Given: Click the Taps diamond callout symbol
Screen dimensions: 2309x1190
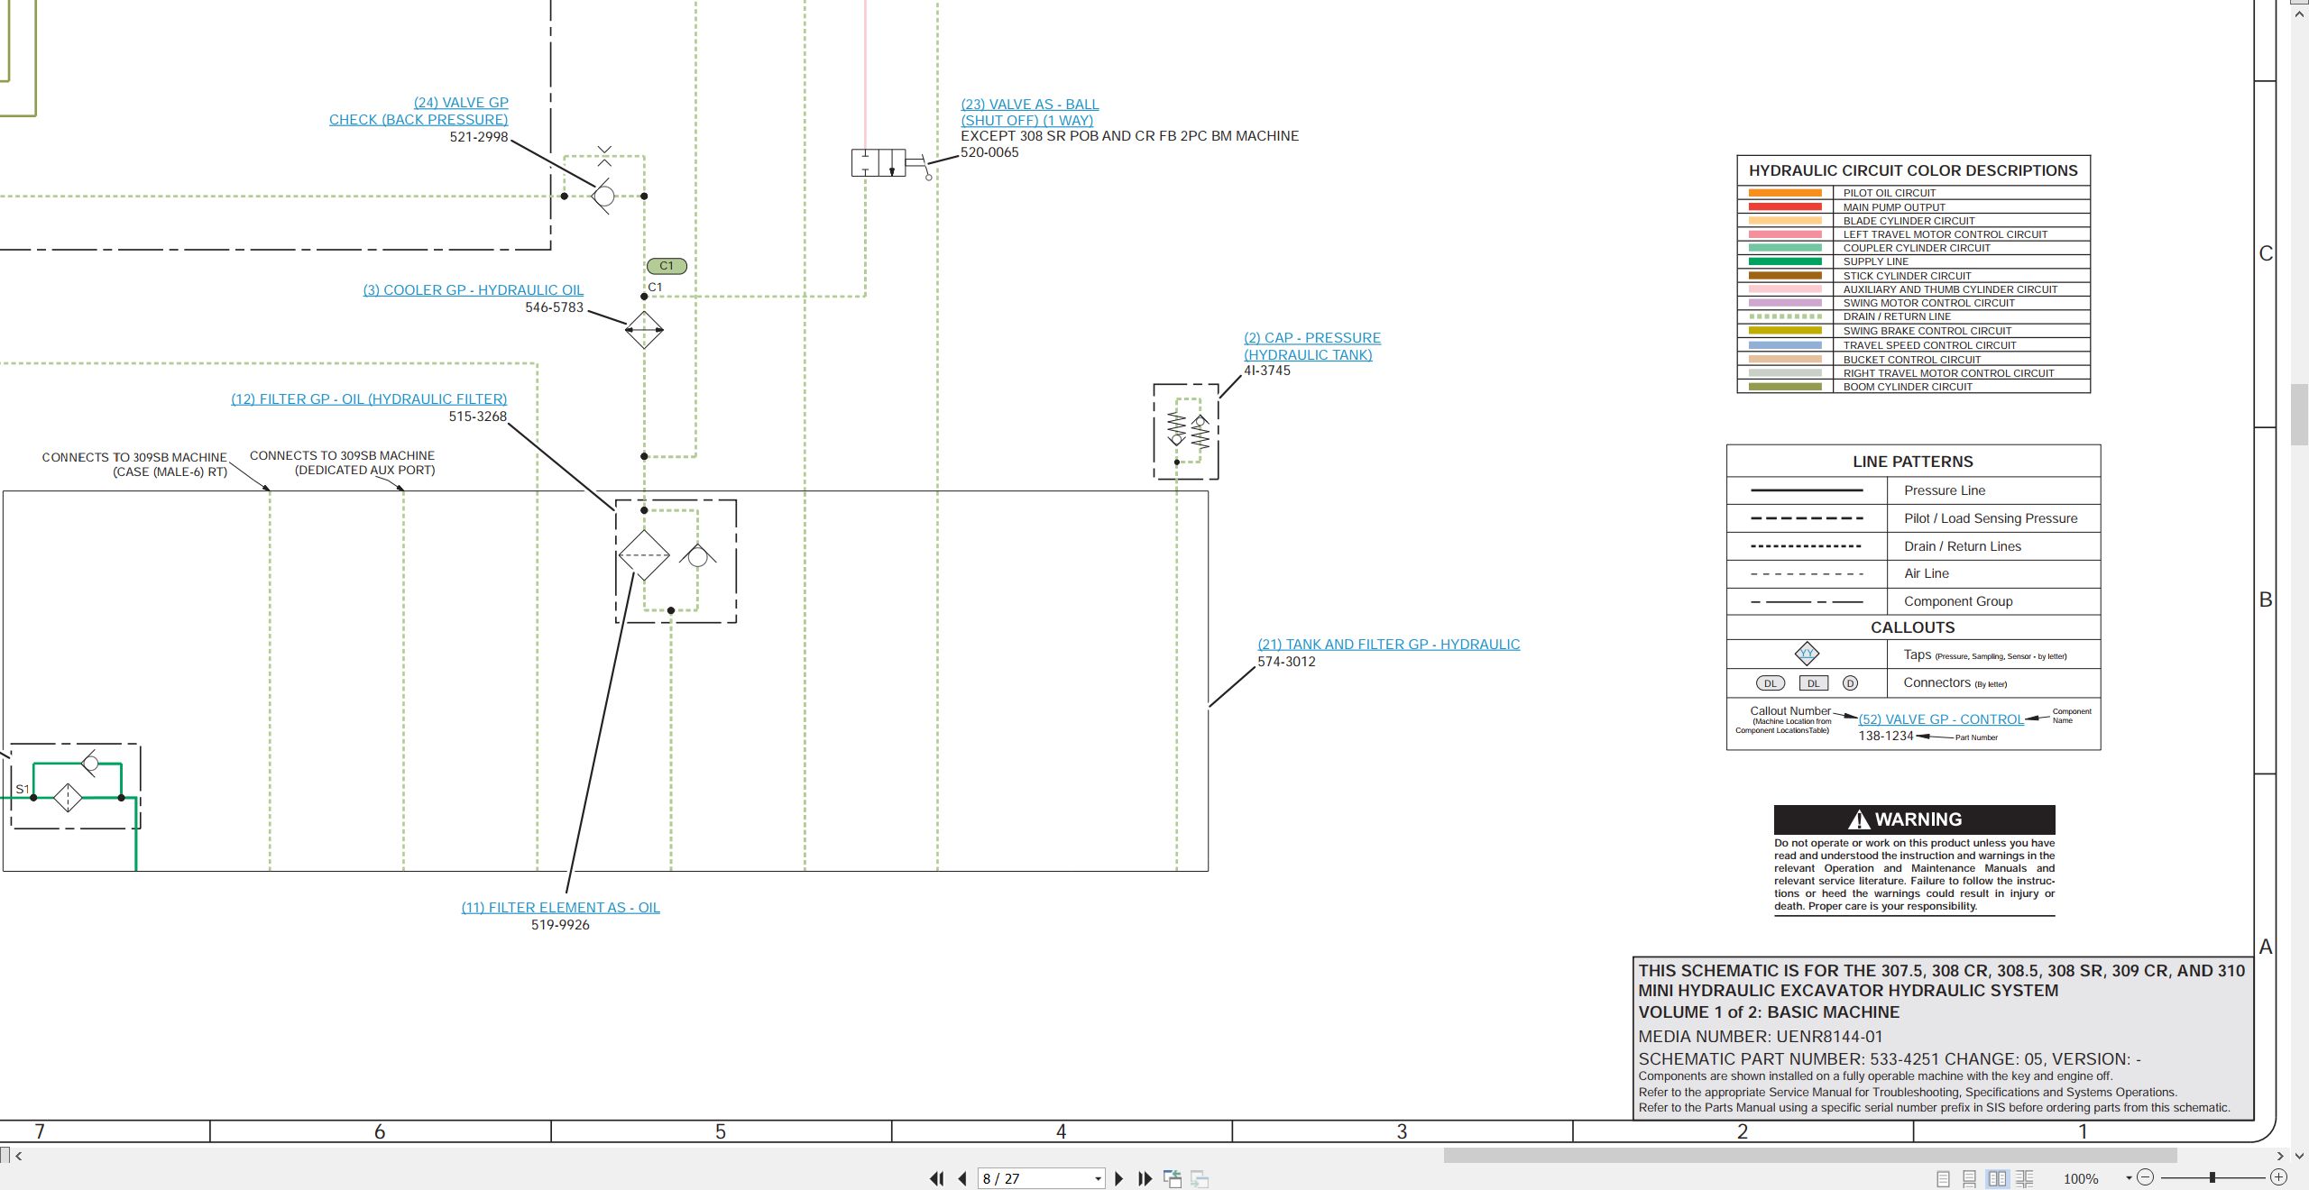Looking at the screenshot, I should pyautogui.click(x=1807, y=654).
